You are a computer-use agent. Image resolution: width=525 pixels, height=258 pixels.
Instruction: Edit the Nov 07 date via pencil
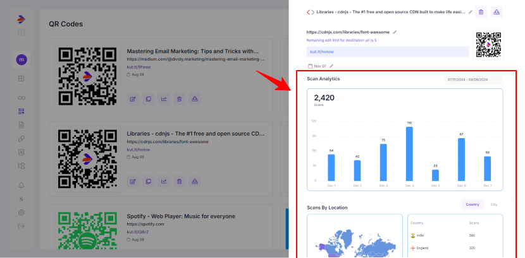(331, 66)
